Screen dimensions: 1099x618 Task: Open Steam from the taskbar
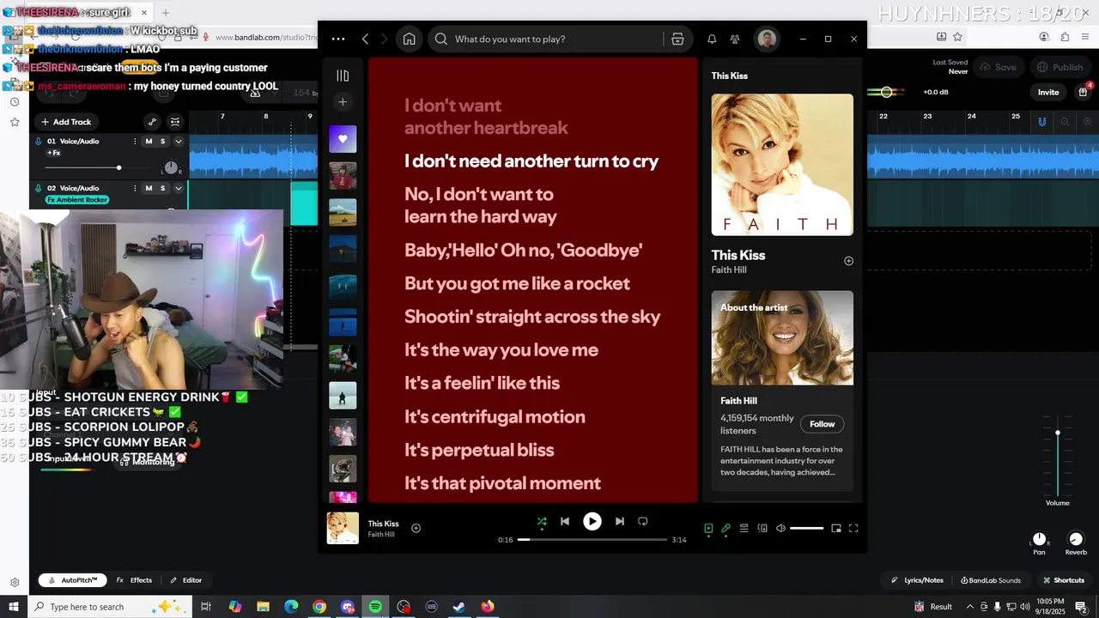tap(459, 607)
